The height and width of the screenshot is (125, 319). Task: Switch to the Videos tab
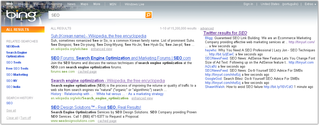point(39,4)
